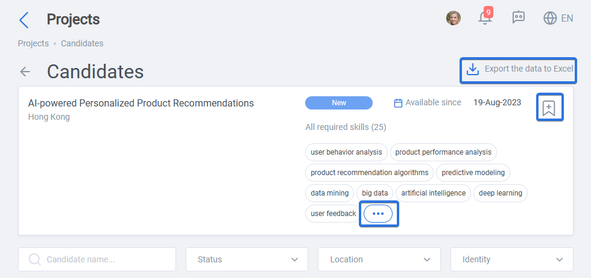Click the blue back chevron beside Projects
Viewport: 591px width, 278px height.
tap(24, 20)
